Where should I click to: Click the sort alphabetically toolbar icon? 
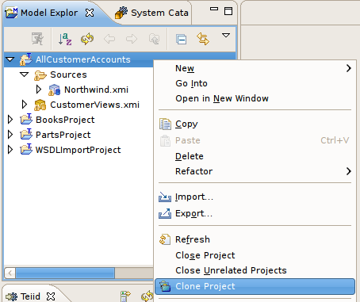[65, 39]
